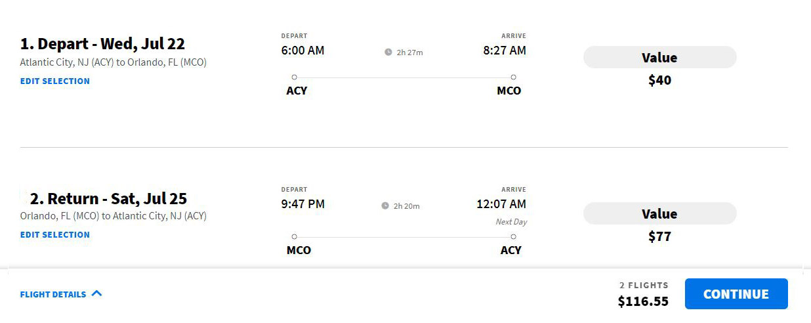Click the MCO arrival dot on departing route

tap(513, 77)
